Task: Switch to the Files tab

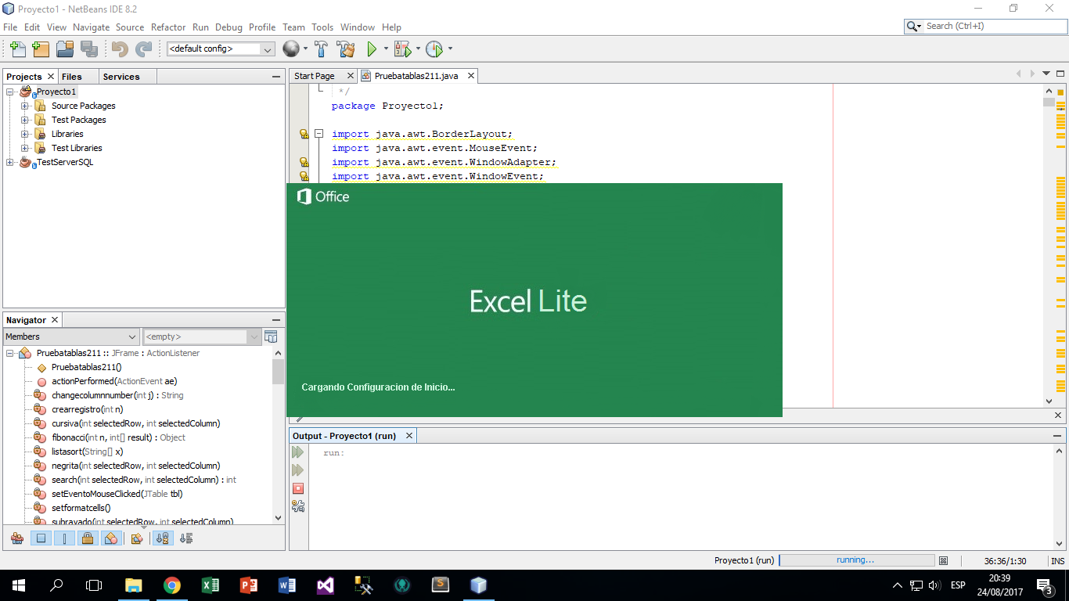Action: 72,77
